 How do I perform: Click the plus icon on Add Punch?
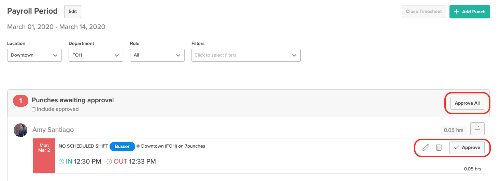point(456,12)
